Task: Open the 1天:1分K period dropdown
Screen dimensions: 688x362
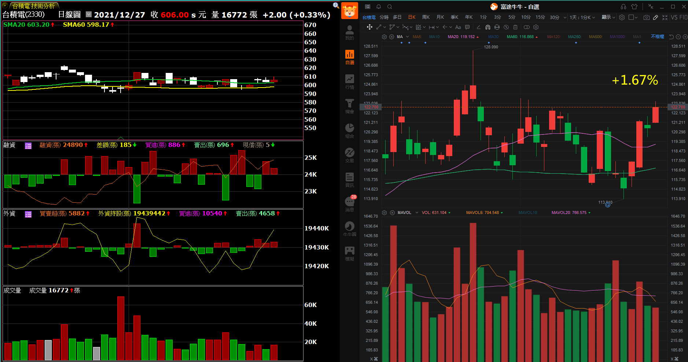Action: (x=582, y=17)
